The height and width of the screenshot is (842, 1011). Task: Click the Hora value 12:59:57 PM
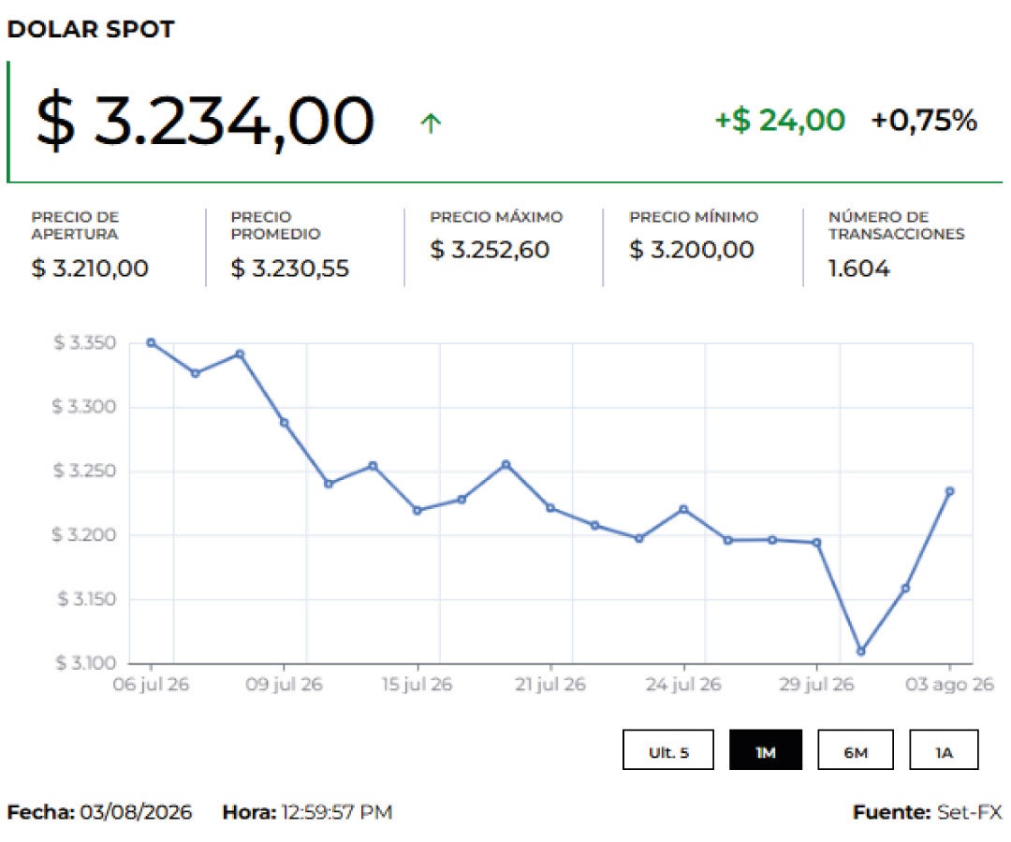coord(337,812)
